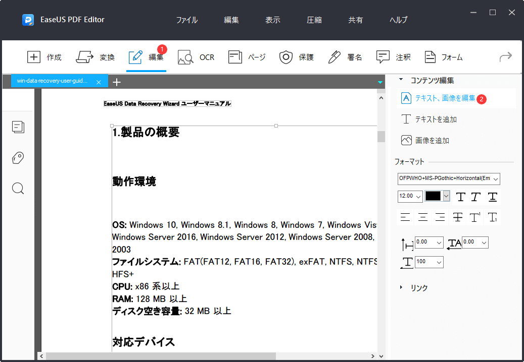Image resolution: width=524 pixels, height=362 pixels.
Task: Toggle underline formatting on selected text
Action: coord(492,197)
